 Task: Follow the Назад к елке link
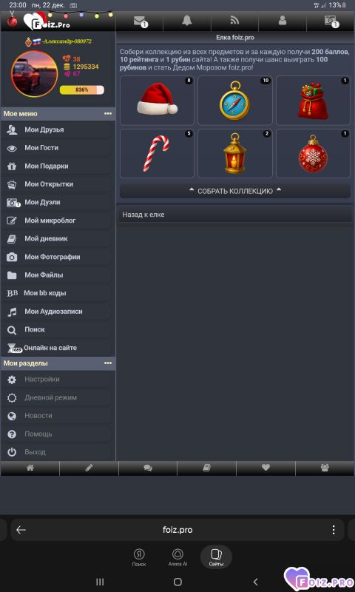(x=143, y=215)
